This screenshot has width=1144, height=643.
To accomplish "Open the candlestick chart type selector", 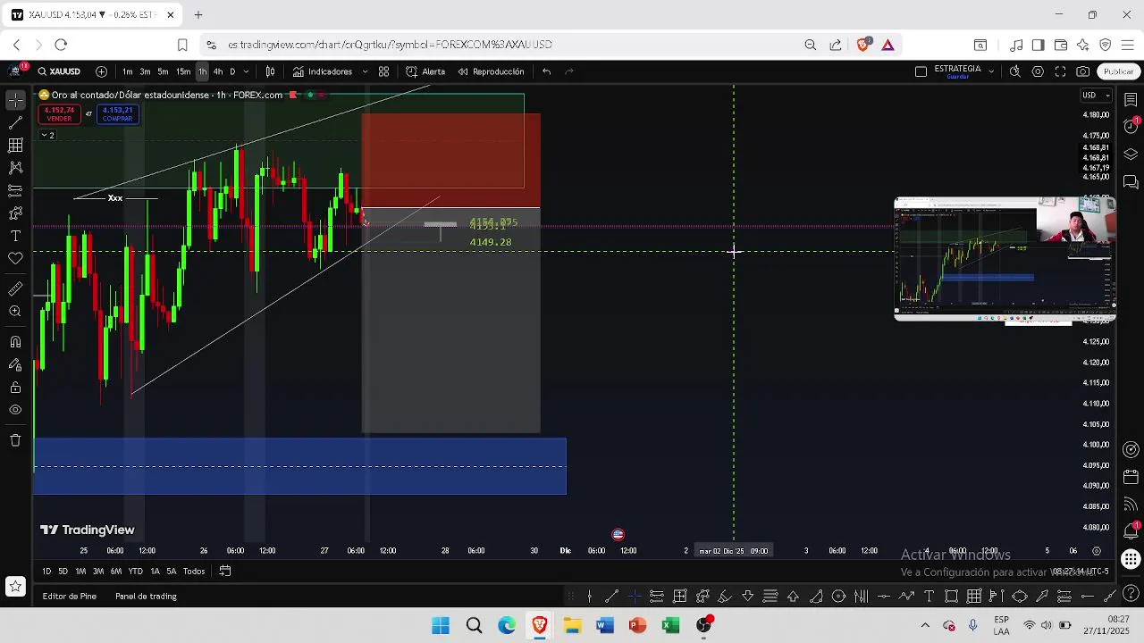I will pos(270,71).
